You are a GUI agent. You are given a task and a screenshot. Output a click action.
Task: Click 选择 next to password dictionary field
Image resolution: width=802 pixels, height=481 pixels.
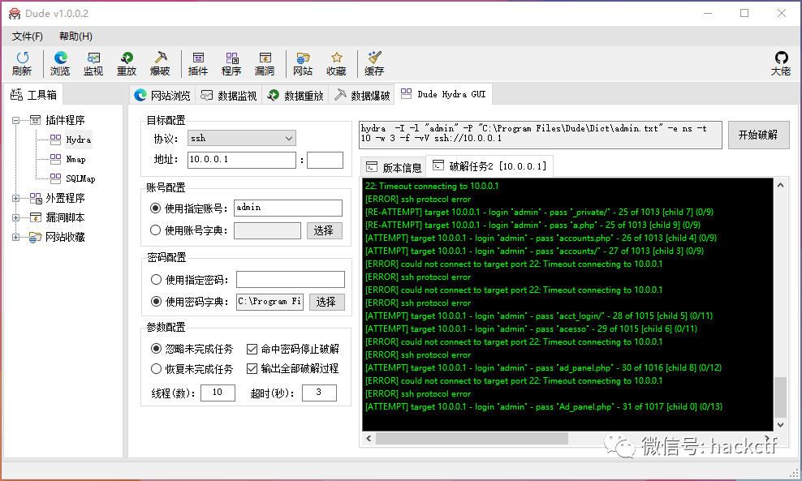pos(326,302)
